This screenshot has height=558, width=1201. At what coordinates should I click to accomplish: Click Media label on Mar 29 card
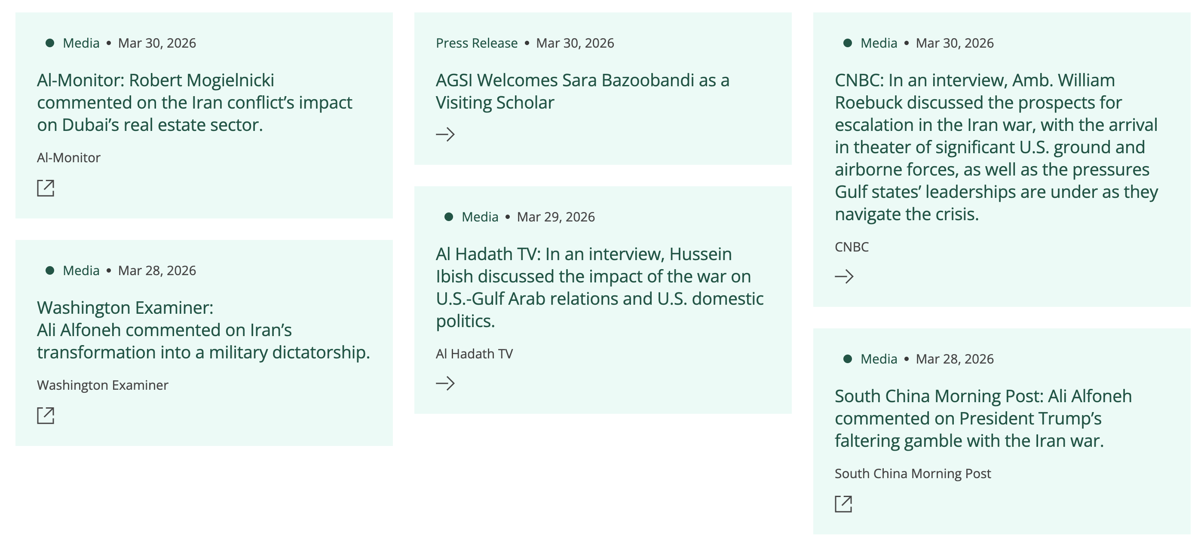(480, 217)
